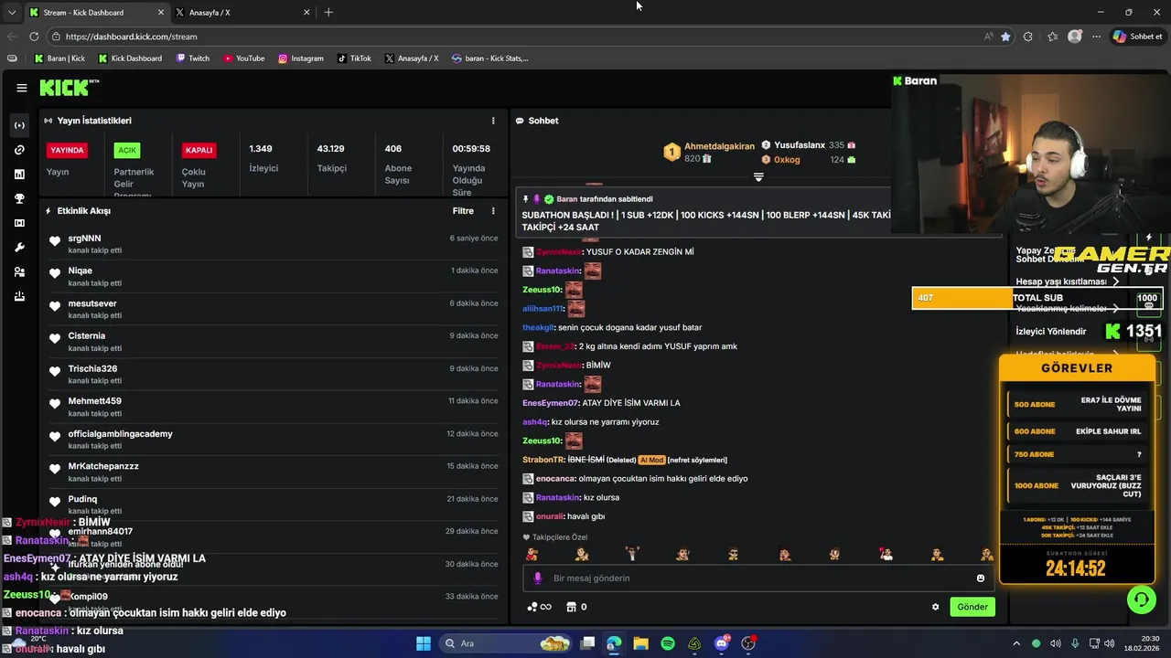
Task: Open chat settings gear icon
Action: click(x=935, y=607)
